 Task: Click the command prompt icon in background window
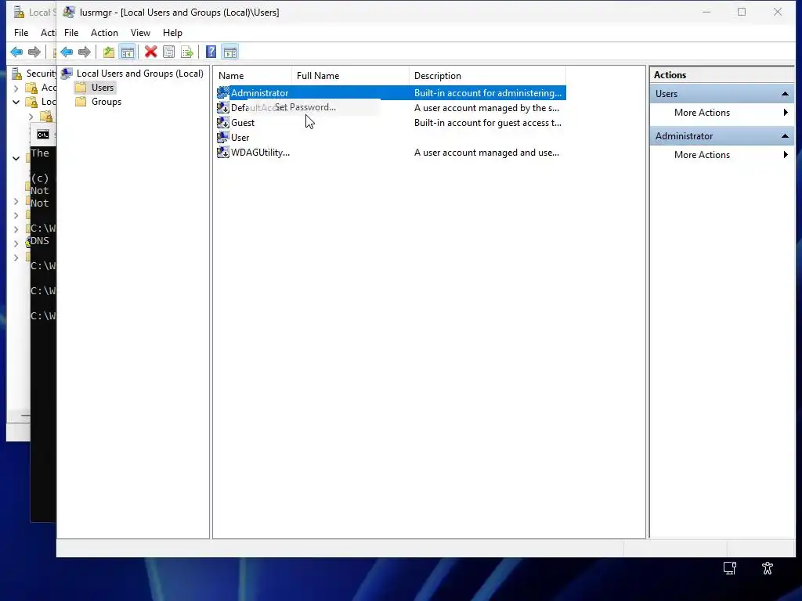pos(43,135)
